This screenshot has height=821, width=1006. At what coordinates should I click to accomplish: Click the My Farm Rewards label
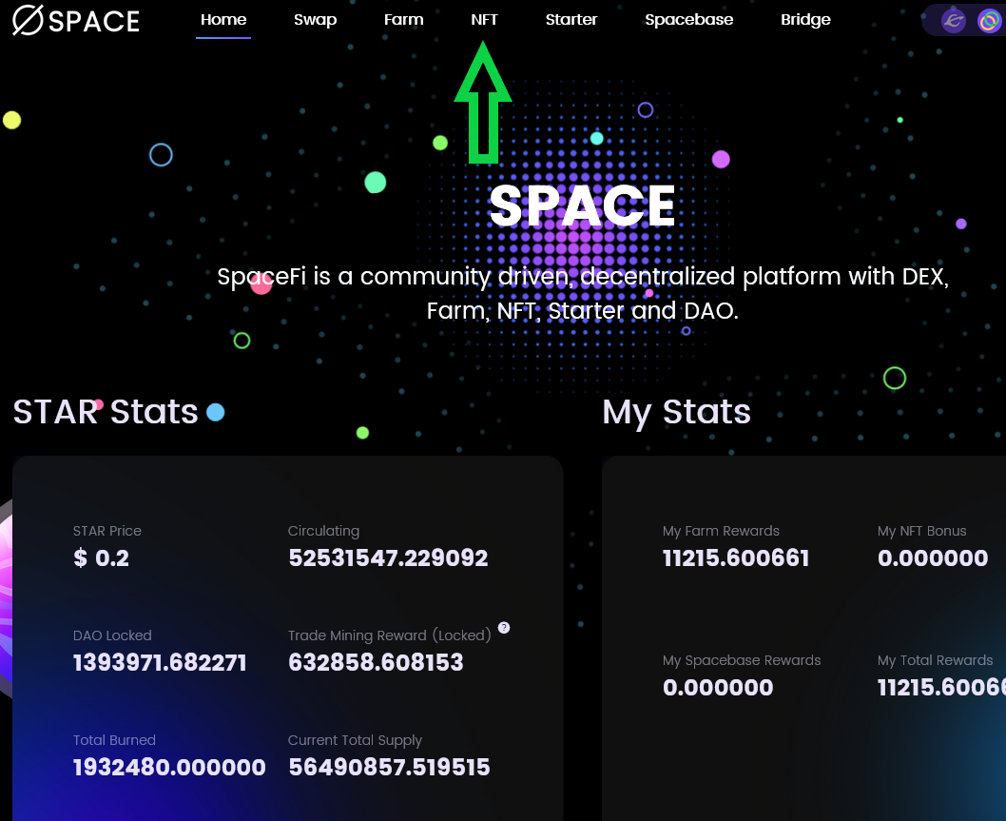pos(721,531)
